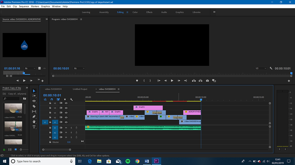Viewport: 295px width, 165px height.
Task: Switch Project panel to list view
Action: coord(10,149)
